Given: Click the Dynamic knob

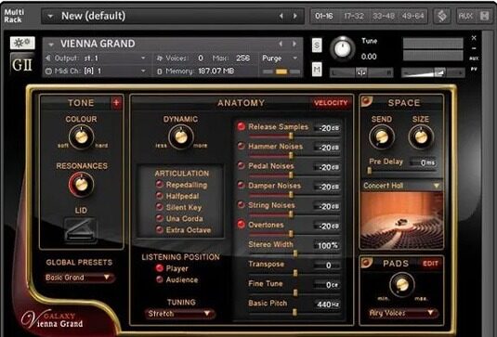Looking at the screenshot, I should click(181, 136).
